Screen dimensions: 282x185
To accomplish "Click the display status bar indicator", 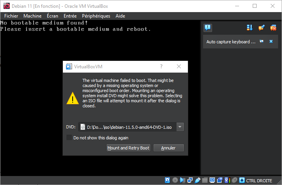I will coord(212,180).
